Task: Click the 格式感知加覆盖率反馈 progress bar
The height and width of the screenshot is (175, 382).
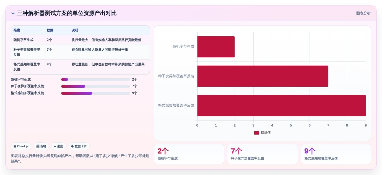Action: (x=95, y=93)
